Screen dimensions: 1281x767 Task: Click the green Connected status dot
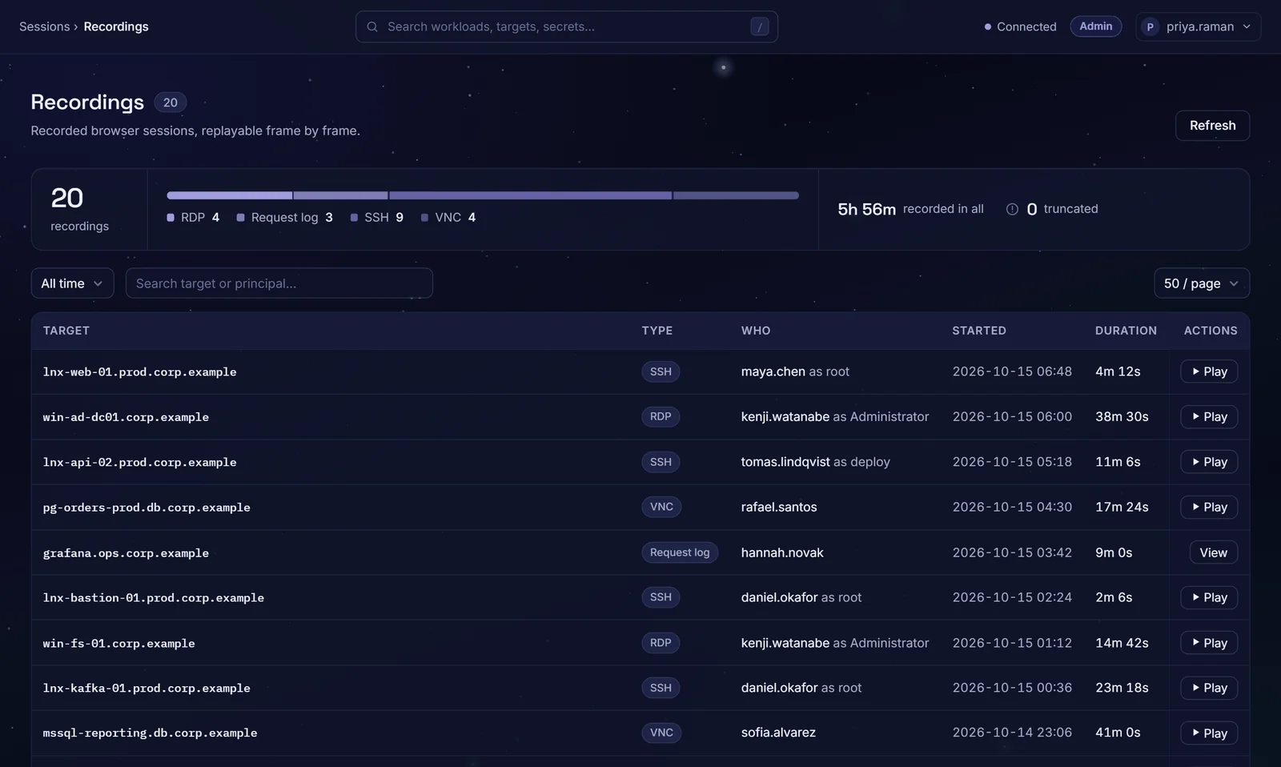pyautogui.click(x=987, y=26)
